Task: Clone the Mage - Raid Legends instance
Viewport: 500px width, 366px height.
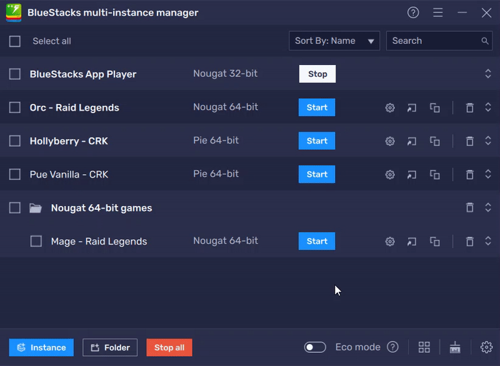Action: [434, 242]
